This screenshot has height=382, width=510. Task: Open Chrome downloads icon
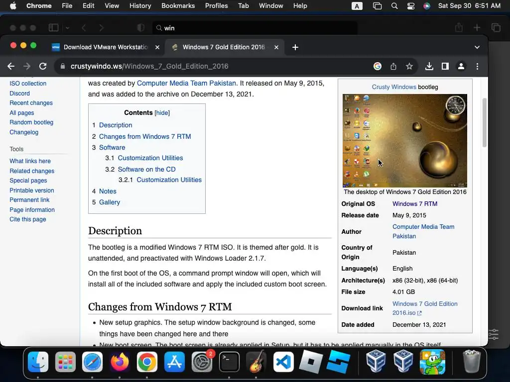[429, 66]
